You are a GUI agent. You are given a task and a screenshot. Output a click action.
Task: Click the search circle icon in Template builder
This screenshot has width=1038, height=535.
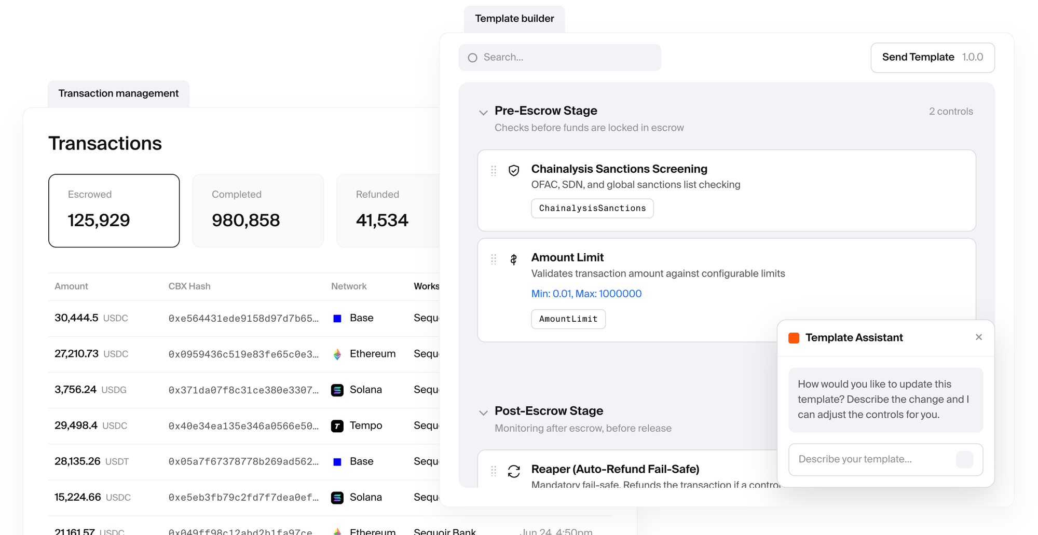pyautogui.click(x=472, y=58)
